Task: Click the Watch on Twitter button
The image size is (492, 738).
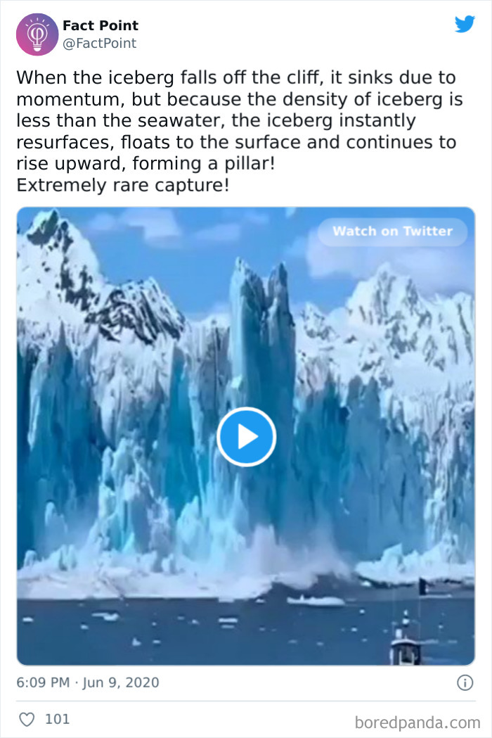Action: click(392, 231)
